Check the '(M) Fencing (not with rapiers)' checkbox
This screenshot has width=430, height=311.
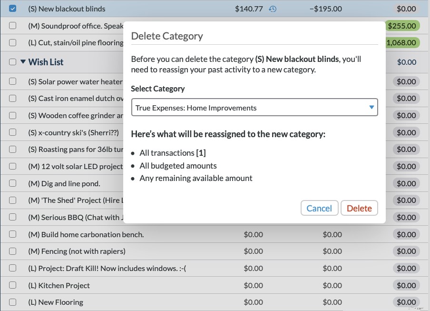point(13,251)
